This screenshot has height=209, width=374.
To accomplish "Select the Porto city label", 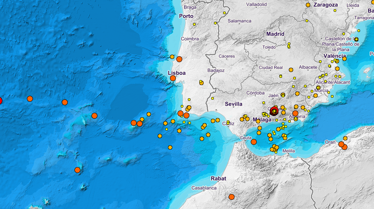I will tap(186, 16).
